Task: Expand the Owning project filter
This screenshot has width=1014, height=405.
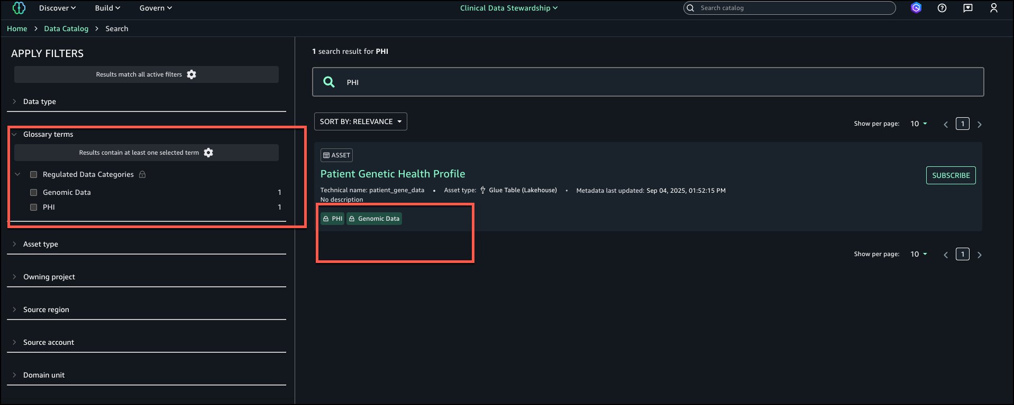Action: (49, 277)
